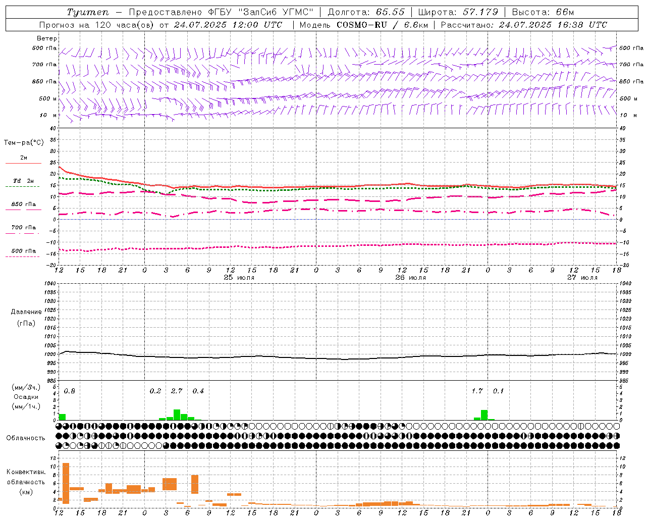The image size is (646, 517).
Task: Click the "Высота: 66м" header entry
Action: [543, 12]
